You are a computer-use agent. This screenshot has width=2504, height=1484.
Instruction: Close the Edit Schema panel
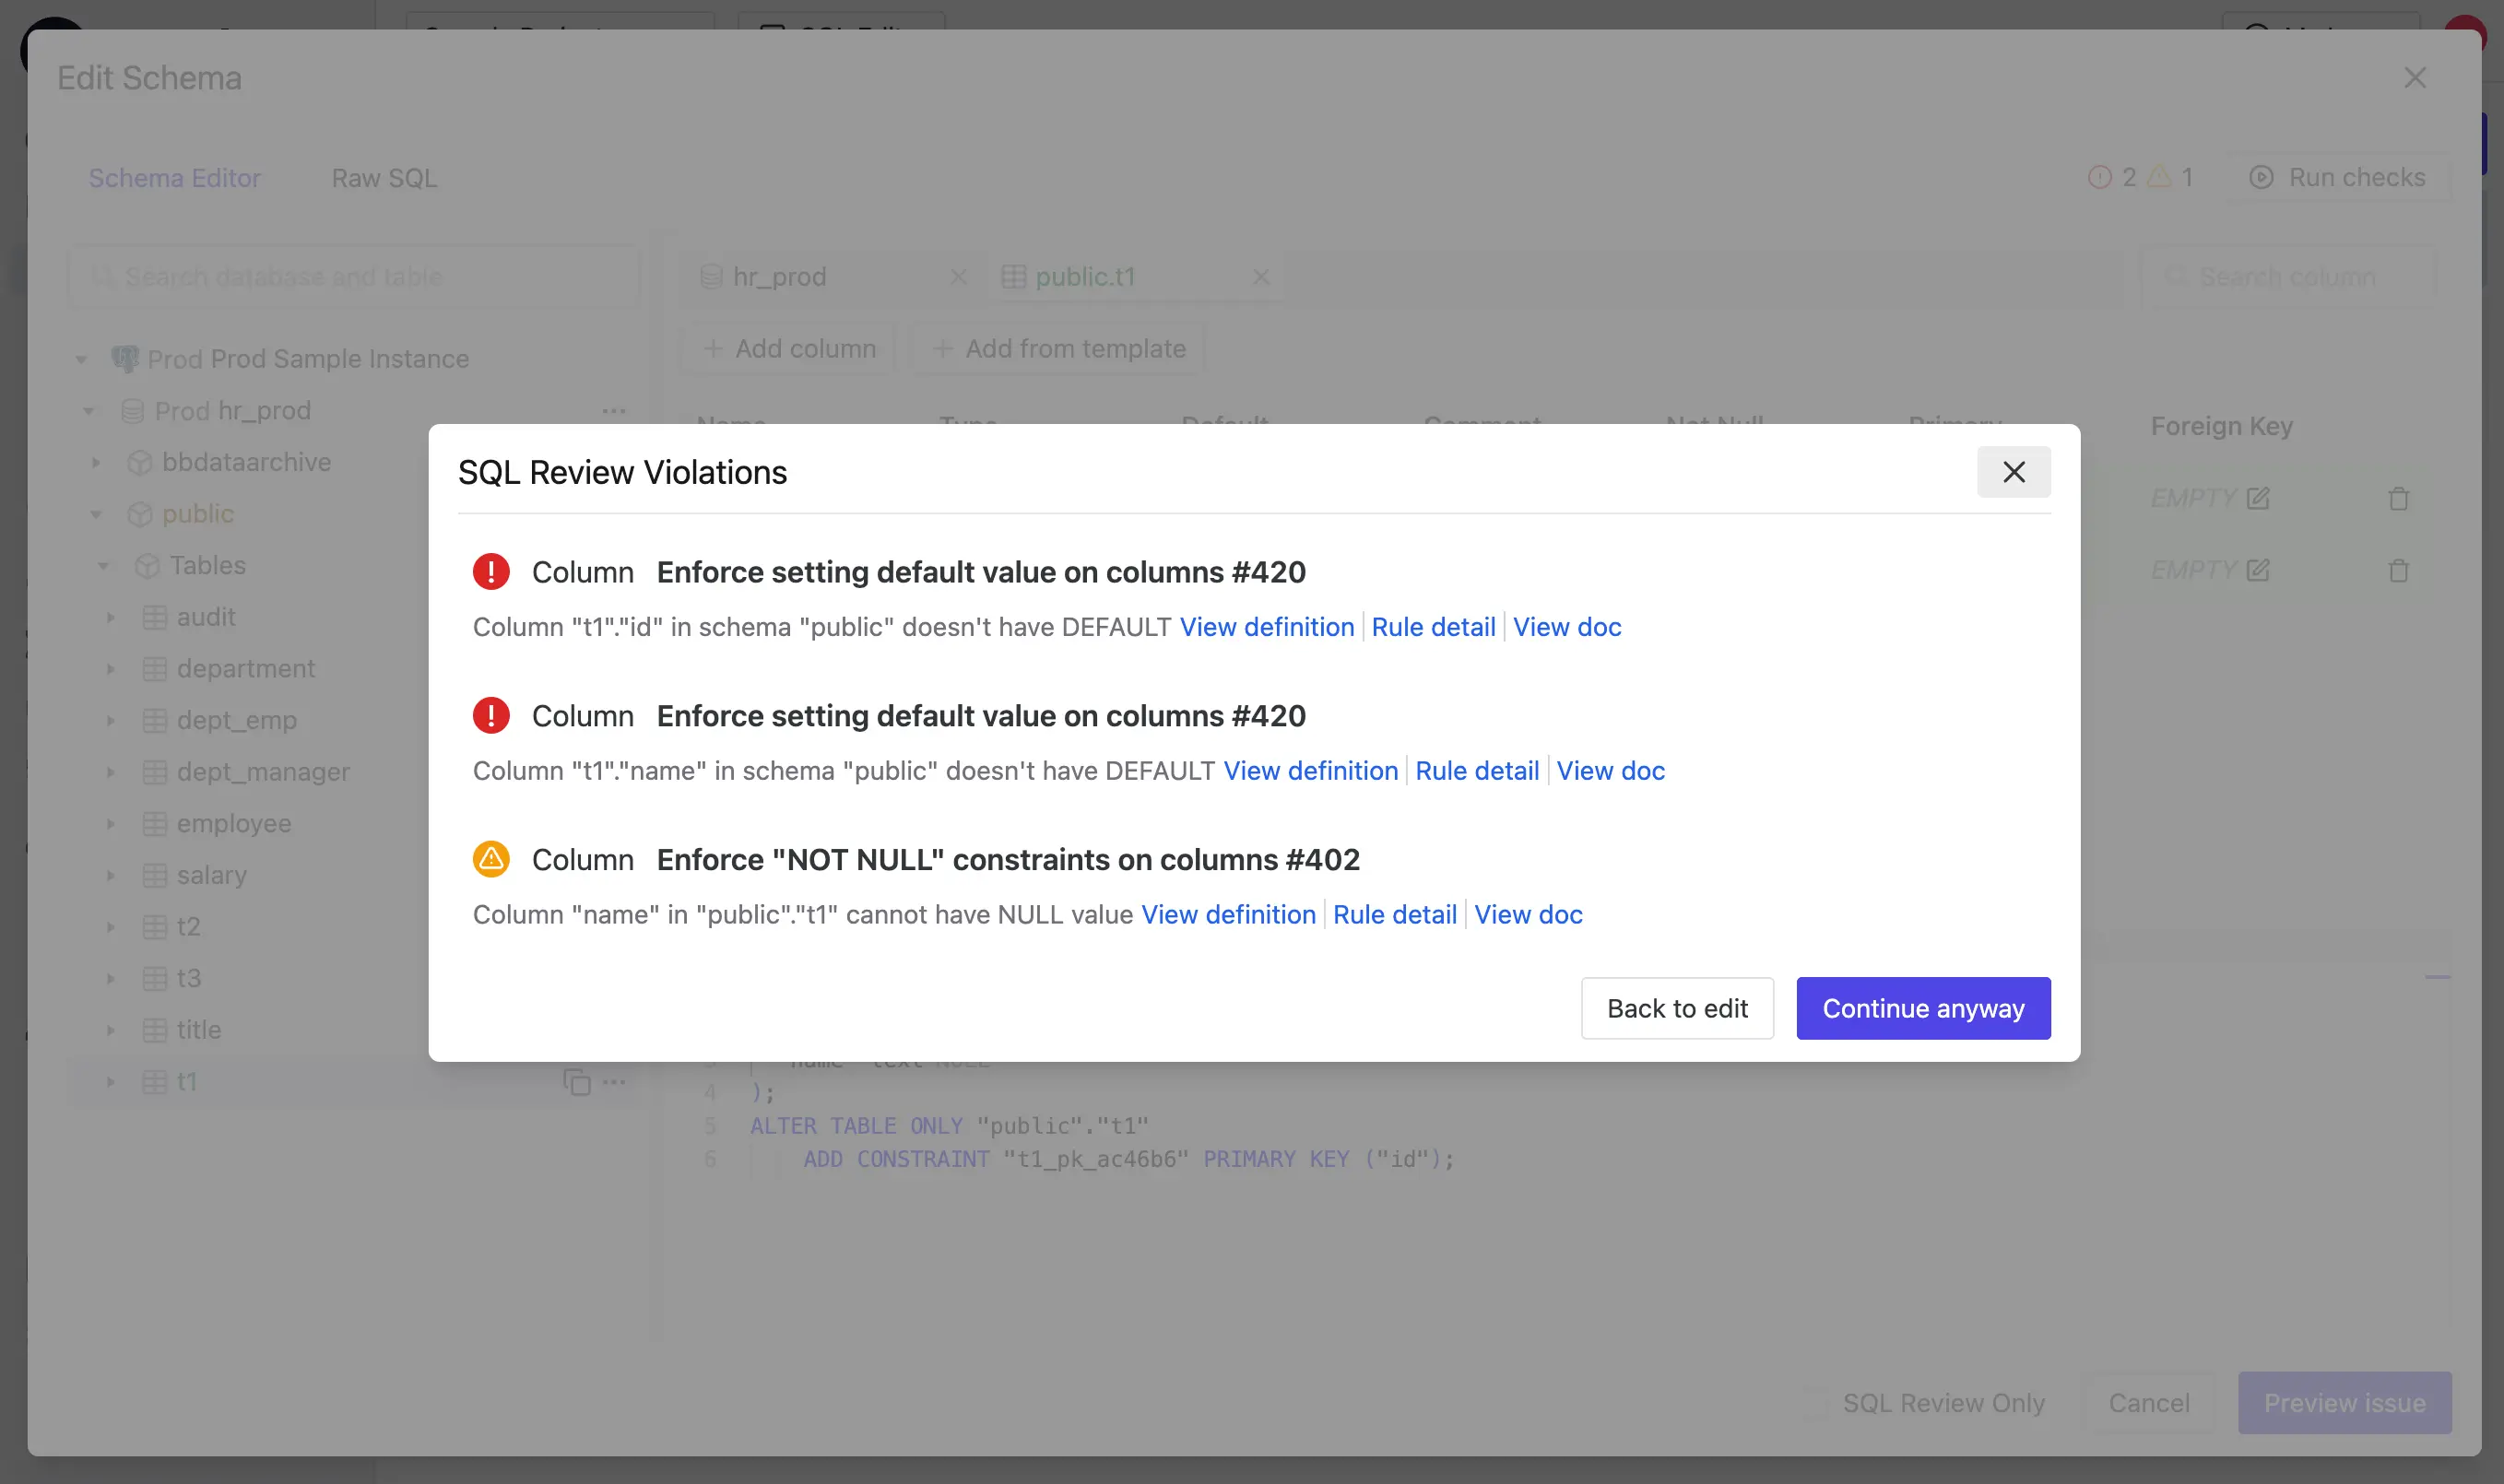[x=2415, y=78]
